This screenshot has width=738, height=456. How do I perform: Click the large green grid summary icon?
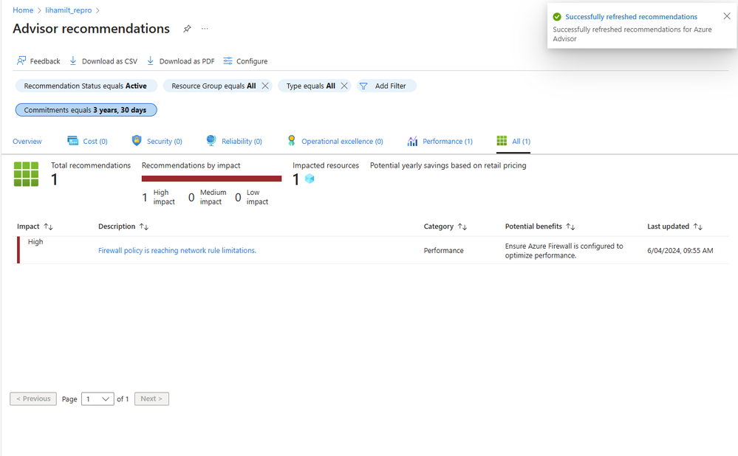coord(27,174)
